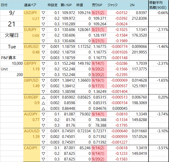Click the closing value 109.216
Image resolution: width=169 pixels, height=162 pixels.
point(84,13)
